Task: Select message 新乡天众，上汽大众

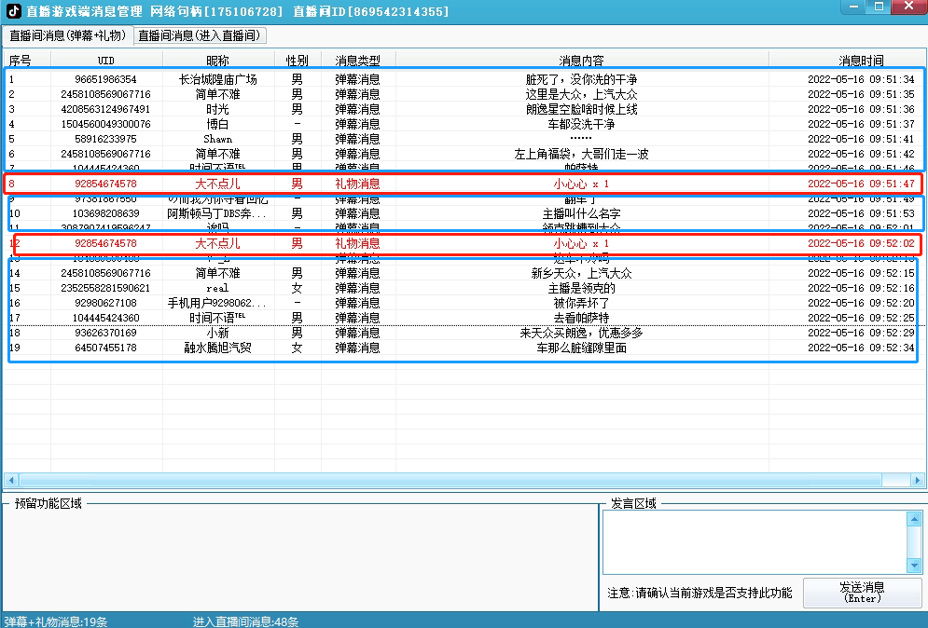Action: [581, 273]
